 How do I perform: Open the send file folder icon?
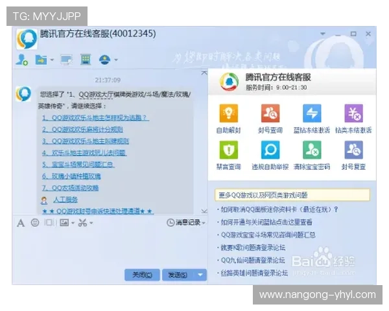click(41, 60)
